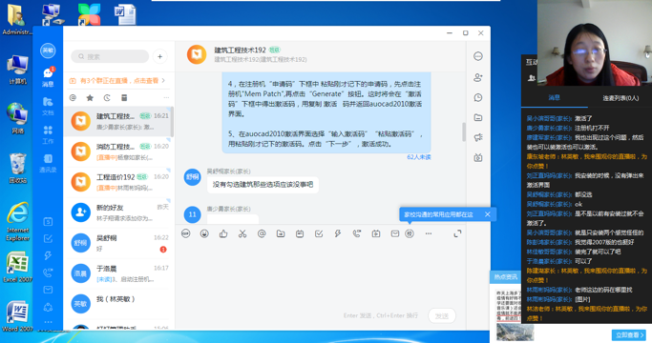Click the @ mention icon in input toolbar

coord(262,233)
